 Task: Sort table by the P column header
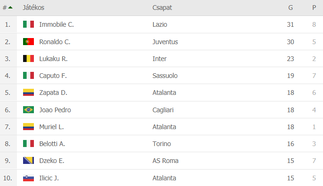314,8
